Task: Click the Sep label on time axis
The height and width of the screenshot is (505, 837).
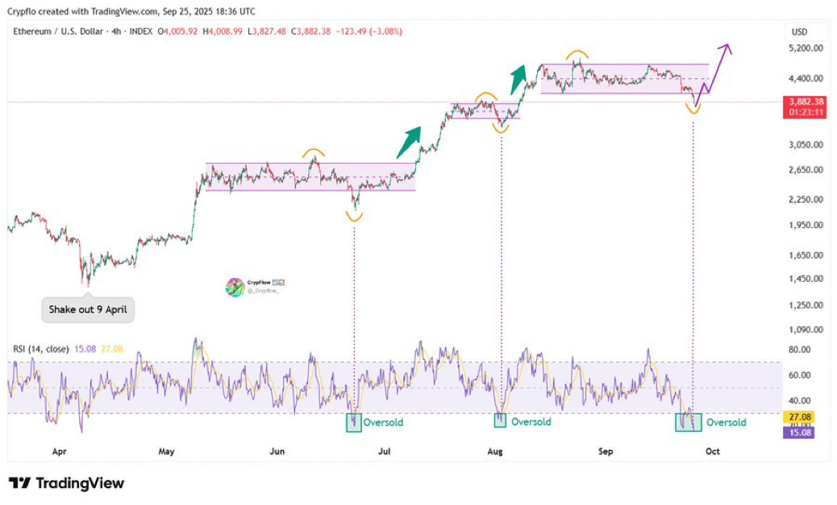Action: 606,451
